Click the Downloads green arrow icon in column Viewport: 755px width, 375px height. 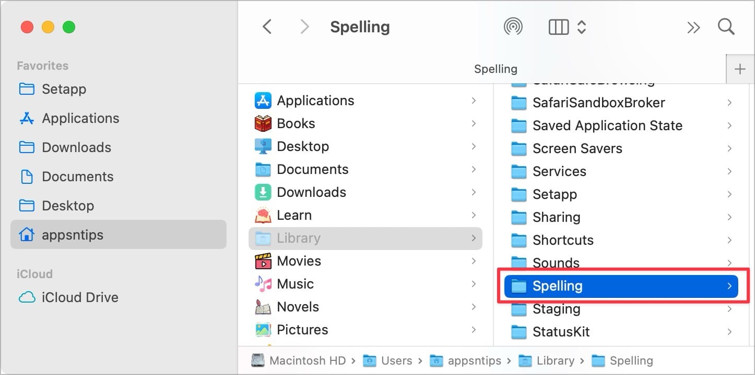tap(263, 192)
